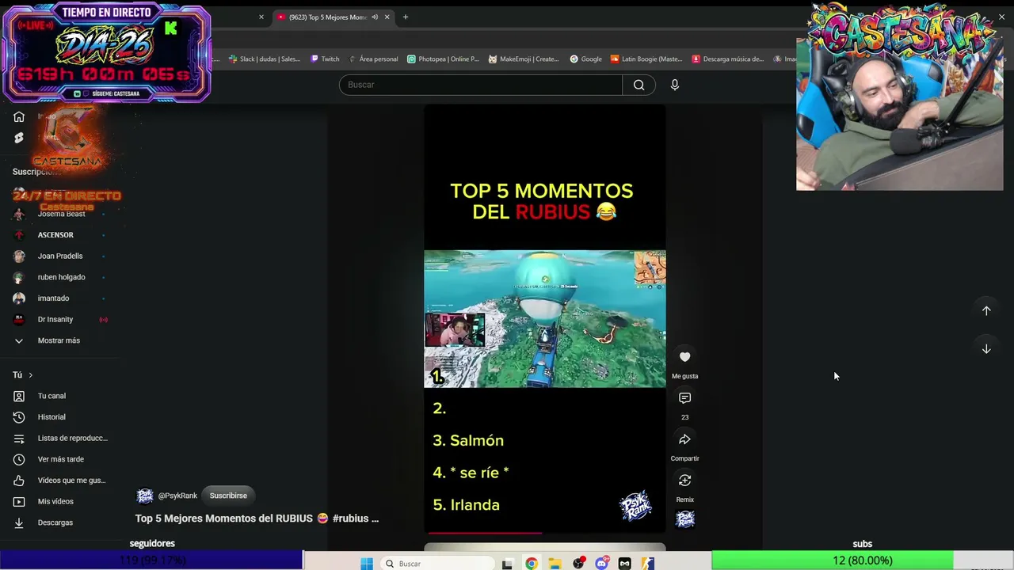Open the Latin Boogie bookmark
Viewport: 1014px width, 570px height.
coord(646,59)
